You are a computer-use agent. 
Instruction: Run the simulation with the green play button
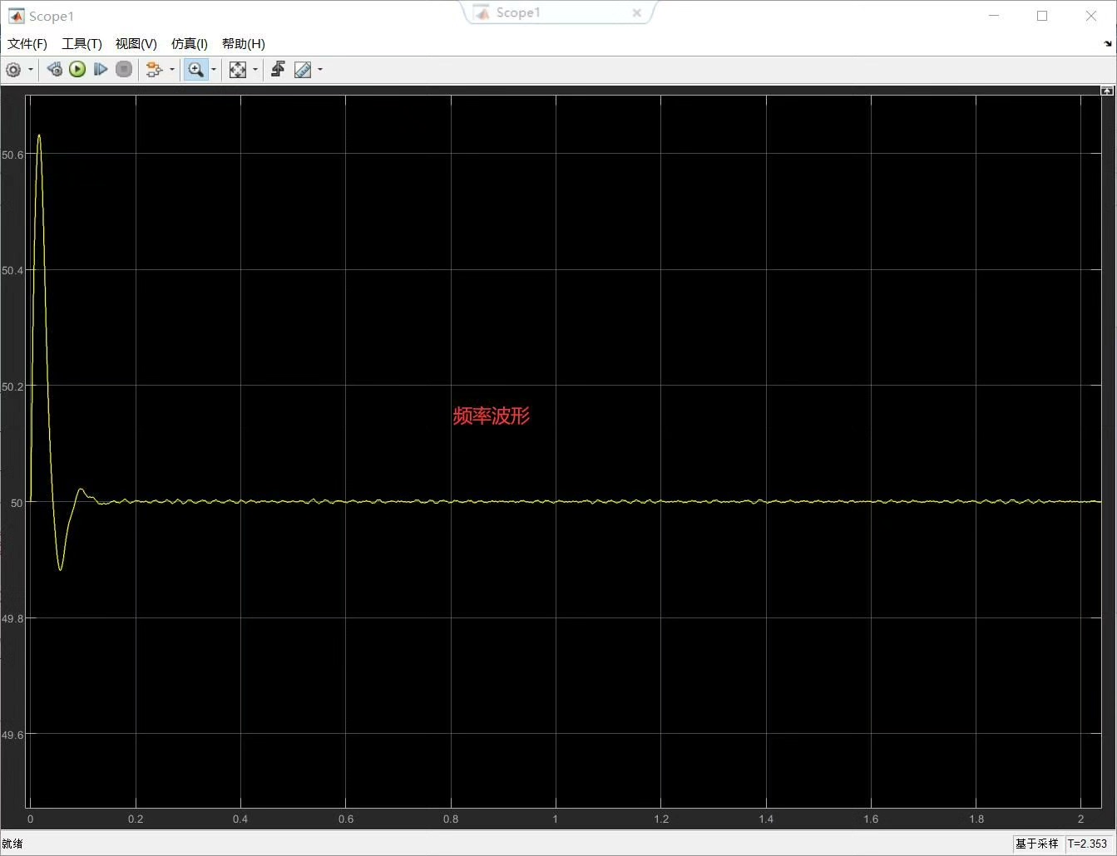77,70
